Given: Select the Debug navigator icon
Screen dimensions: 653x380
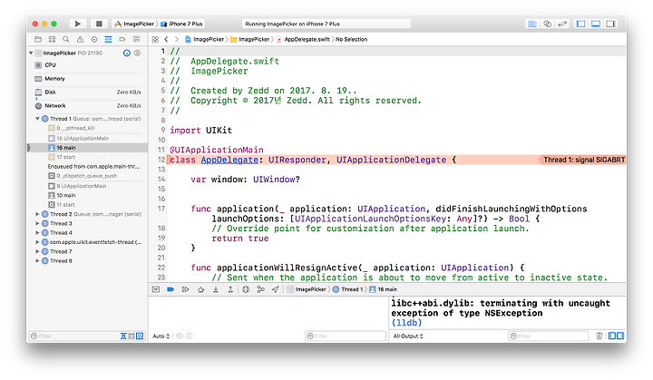Looking at the screenshot, I should 108,39.
